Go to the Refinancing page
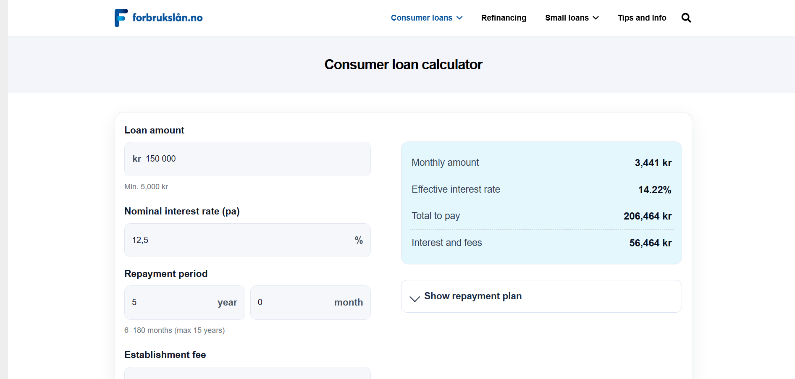This screenshot has height=379, width=795. coord(504,18)
